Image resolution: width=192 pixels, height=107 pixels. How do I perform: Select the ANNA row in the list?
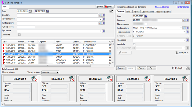point(57,51)
